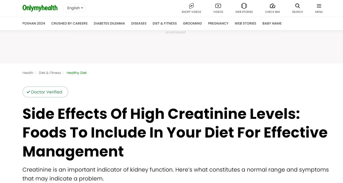The height and width of the screenshot is (183, 343).
Task: Click the Health breadcrumb link
Action: (x=28, y=73)
